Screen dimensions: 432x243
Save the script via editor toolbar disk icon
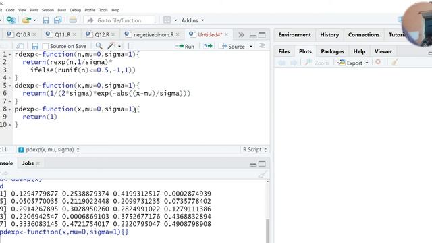click(35, 46)
